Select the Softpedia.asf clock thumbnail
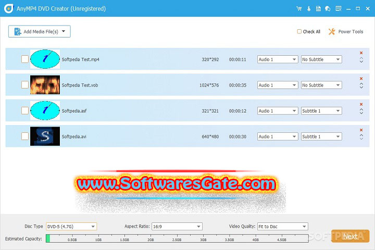Viewport: 375px width, 250px height. click(45, 110)
